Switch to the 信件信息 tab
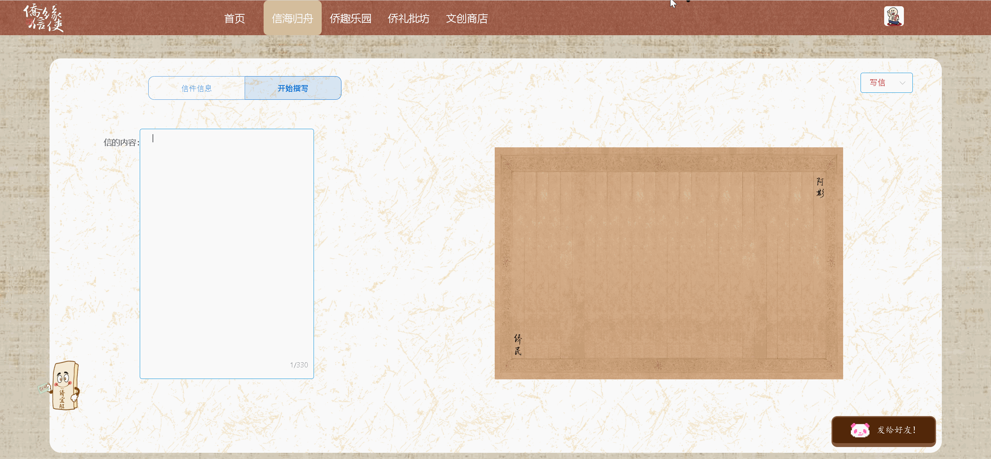The height and width of the screenshot is (459, 991). point(196,88)
